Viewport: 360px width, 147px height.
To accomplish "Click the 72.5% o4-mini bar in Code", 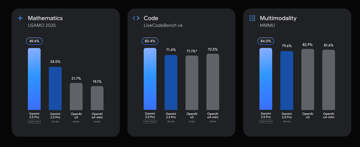I will (x=213, y=82).
